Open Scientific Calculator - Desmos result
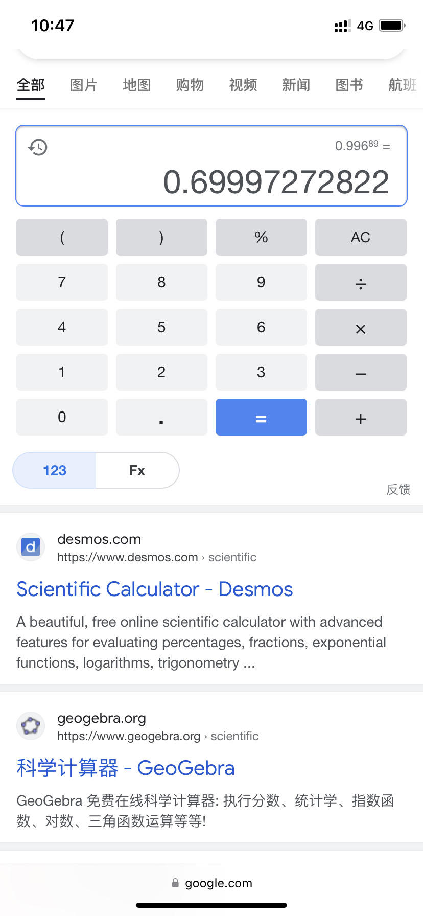 [154, 589]
